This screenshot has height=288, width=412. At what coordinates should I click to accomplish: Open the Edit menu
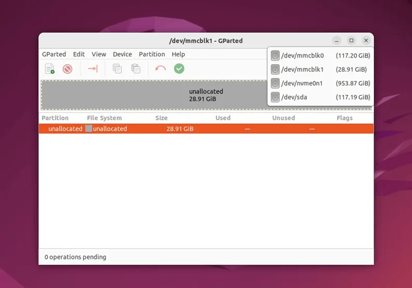[x=79, y=54]
